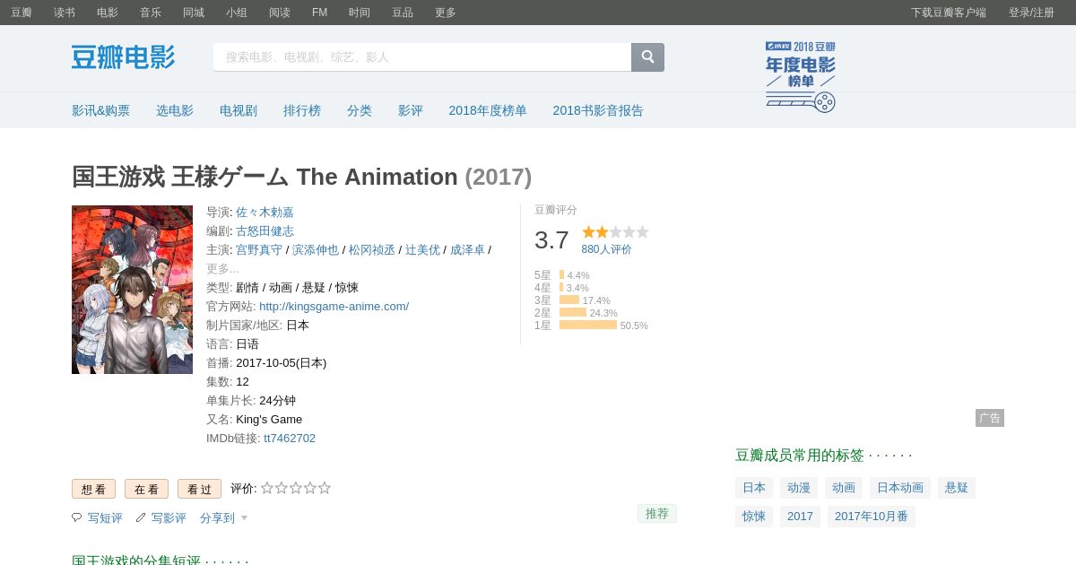Click the first rating star
This screenshot has width=1076, height=565.
tap(267, 488)
